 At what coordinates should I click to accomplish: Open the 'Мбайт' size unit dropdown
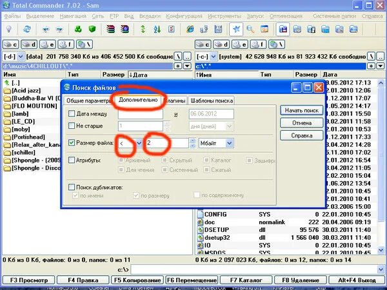(x=230, y=143)
